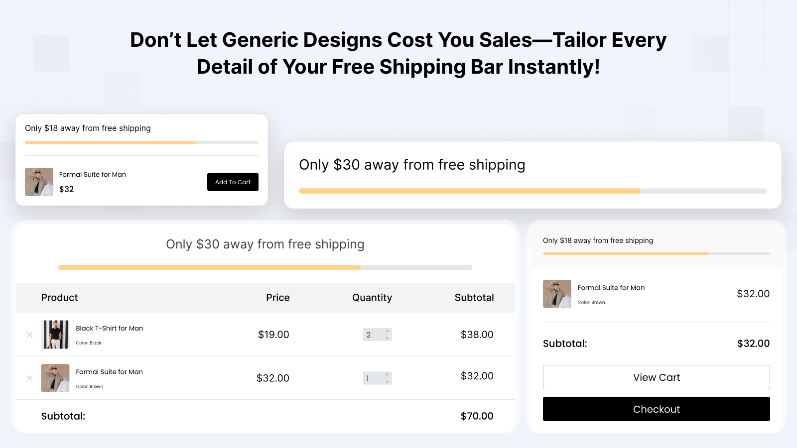Open the Formal Suite image in side cart
Screen dimensions: 797x448
[557, 294]
